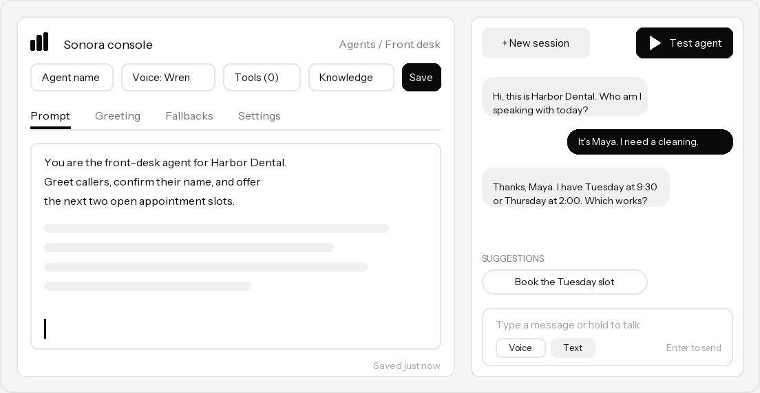Click the prompt line 'the next two open appointment slots.'
Image resolution: width=760 pixels, height=393 pixels.
pos(140,201)
